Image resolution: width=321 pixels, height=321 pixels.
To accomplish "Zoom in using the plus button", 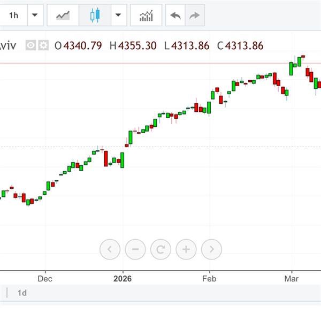I will pyautogui.click(x=186, y=249).
